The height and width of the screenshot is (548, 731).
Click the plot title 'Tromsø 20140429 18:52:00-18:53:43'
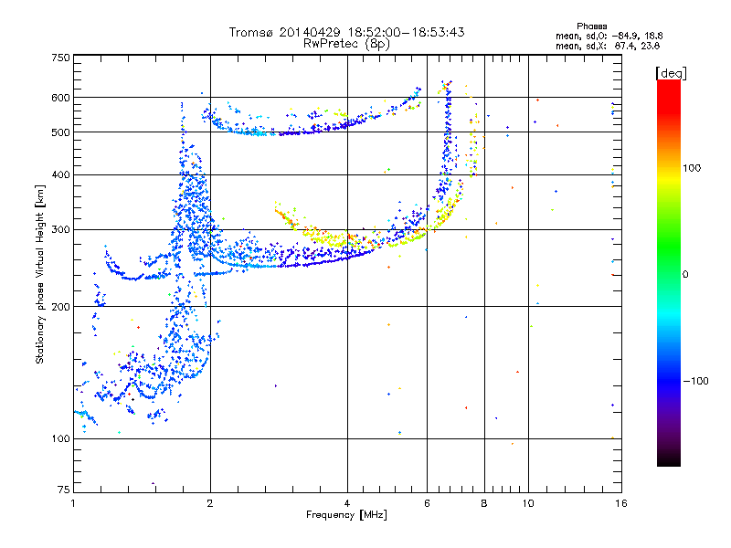[346, 32]
